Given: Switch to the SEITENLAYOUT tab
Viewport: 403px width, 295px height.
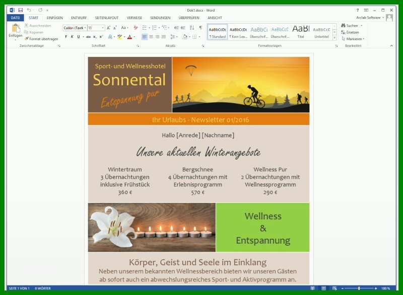Looking at the screenshot, I should click(x=107, y=18).
